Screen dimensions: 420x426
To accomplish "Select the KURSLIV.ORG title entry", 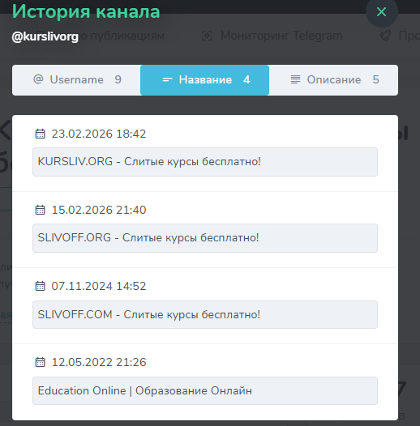I will [205, 162].
